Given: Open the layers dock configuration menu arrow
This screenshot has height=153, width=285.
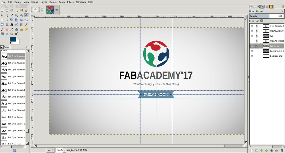Looking at the screenshot, I should point(283,7).
